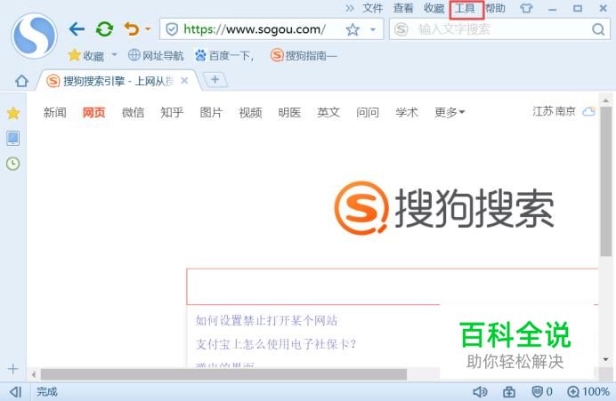The image size is (616, 401).
Task: Go back with the blue arrow
Action: [77, 29]
